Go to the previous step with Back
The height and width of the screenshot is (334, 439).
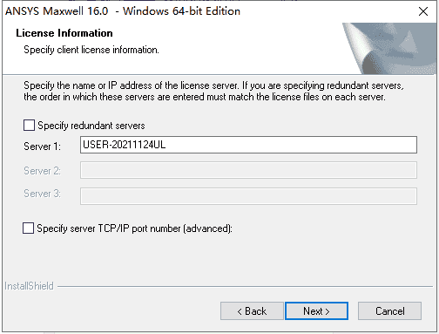252,311
